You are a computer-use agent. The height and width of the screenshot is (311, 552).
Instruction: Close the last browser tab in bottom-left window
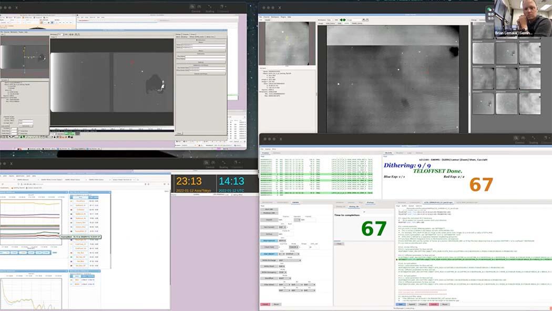coord(134,179)
